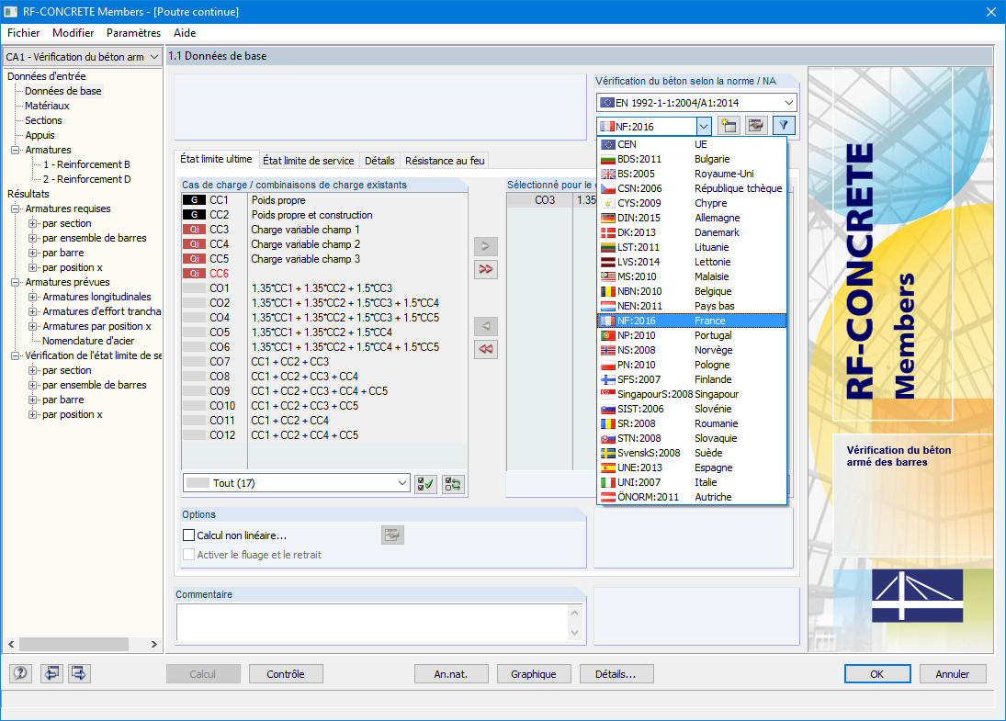Click the new national annex icon button
Image resolution: width=1006 pixels, height=721 pixels.
[x=729, y=126]
